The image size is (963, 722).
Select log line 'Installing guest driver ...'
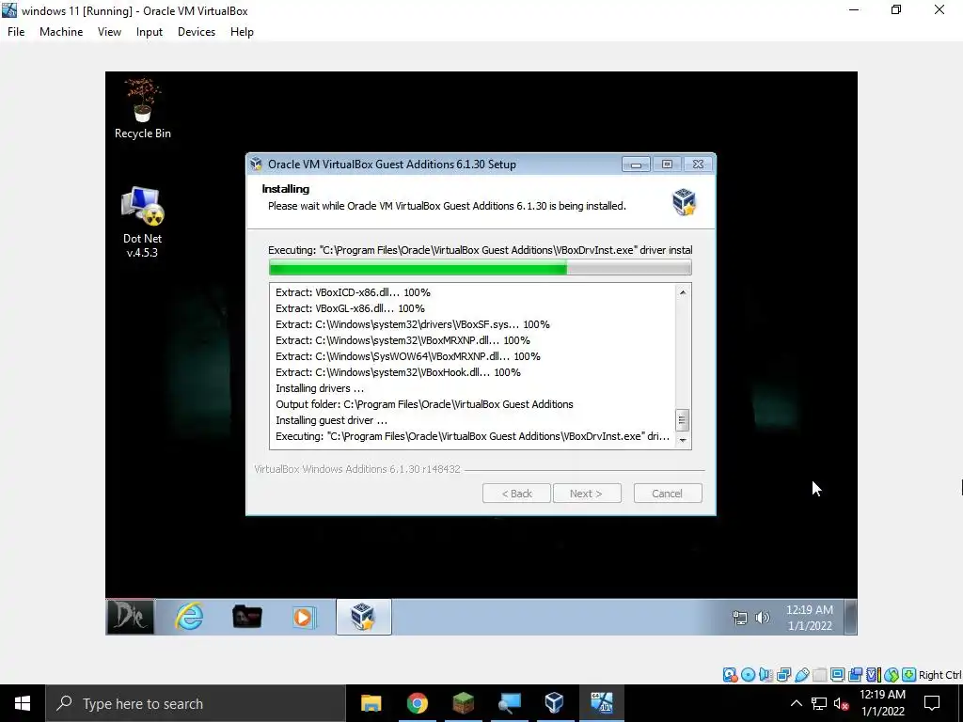[332, 420]
